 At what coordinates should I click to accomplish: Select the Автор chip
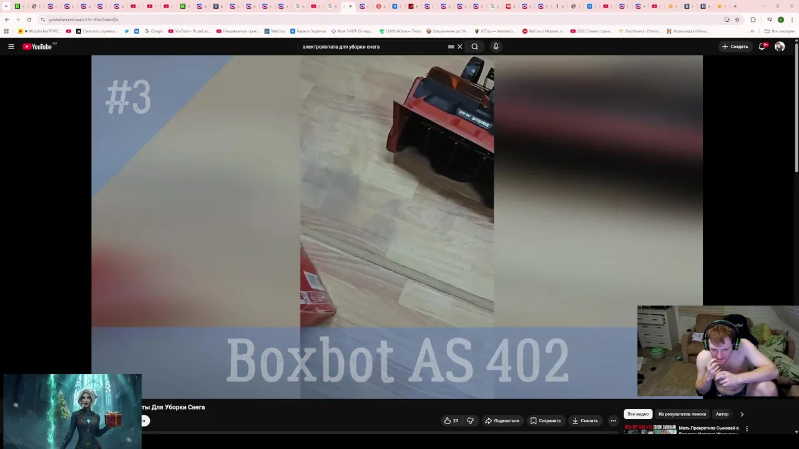(722, 414)
